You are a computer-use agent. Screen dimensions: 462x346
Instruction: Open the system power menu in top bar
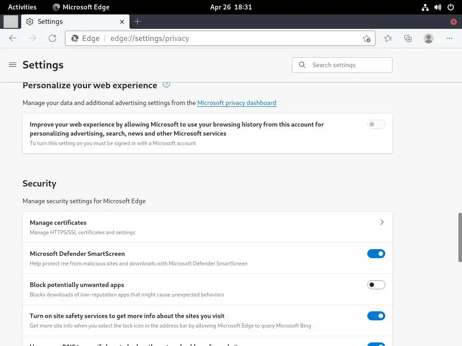[451, 7]
